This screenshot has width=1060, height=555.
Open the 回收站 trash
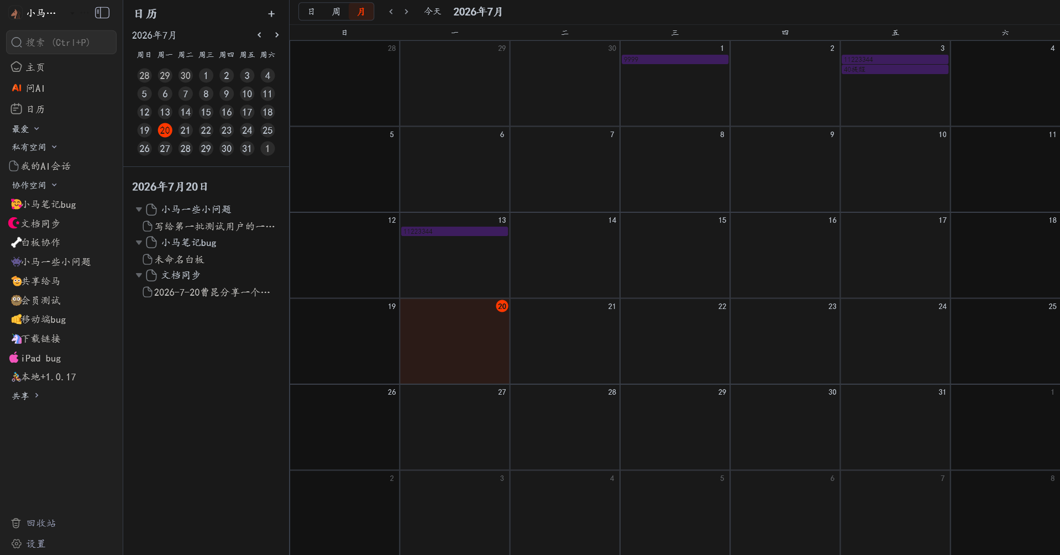pos(34,523)
